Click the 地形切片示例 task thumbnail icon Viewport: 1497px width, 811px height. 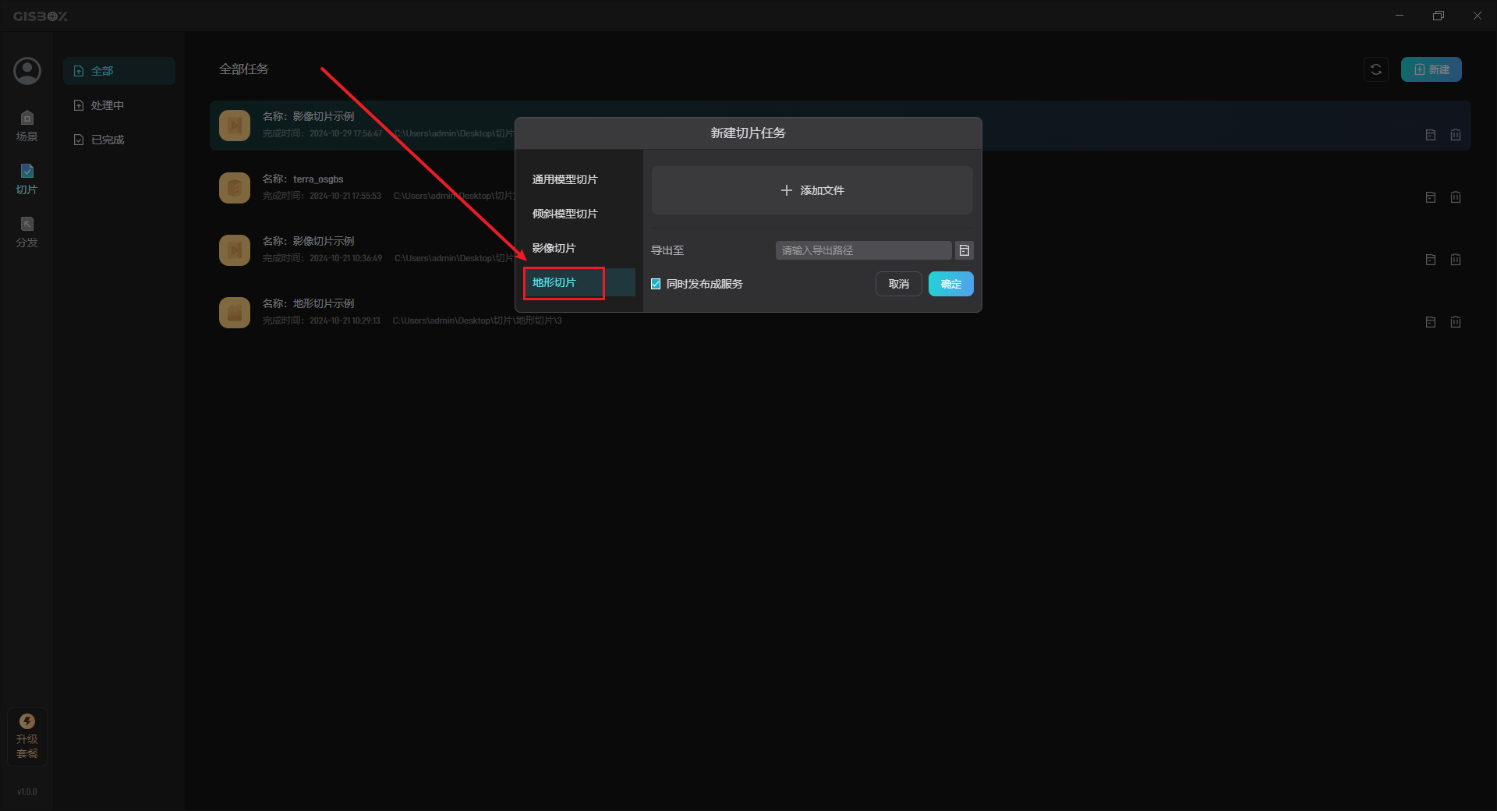[x=235, y=313]
